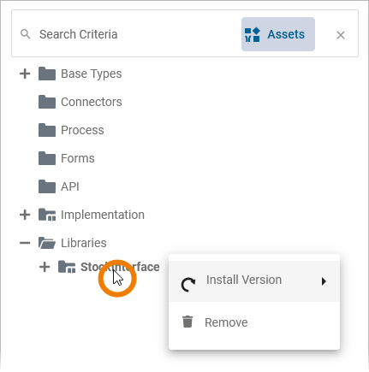
Task: Collapse the Libraries node
Action: coord(25,243)
